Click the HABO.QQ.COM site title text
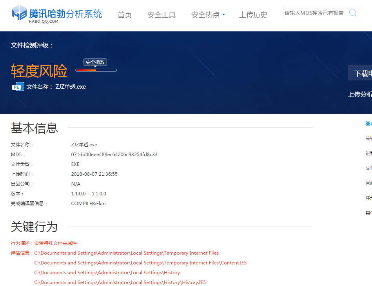The height and width of the screenshot is (286, 372). pos(44,21)
